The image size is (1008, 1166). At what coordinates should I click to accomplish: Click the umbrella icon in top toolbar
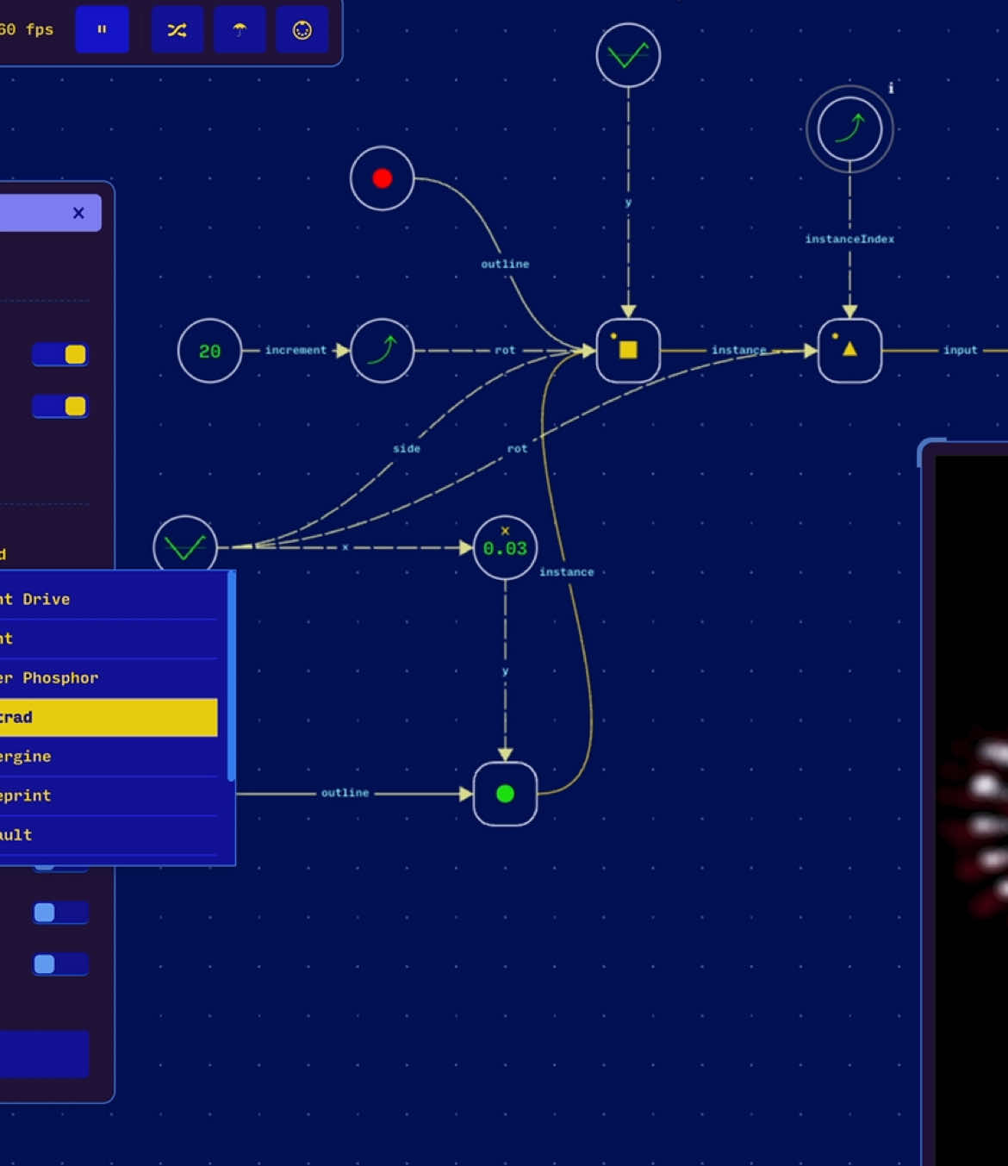point(240,30)
